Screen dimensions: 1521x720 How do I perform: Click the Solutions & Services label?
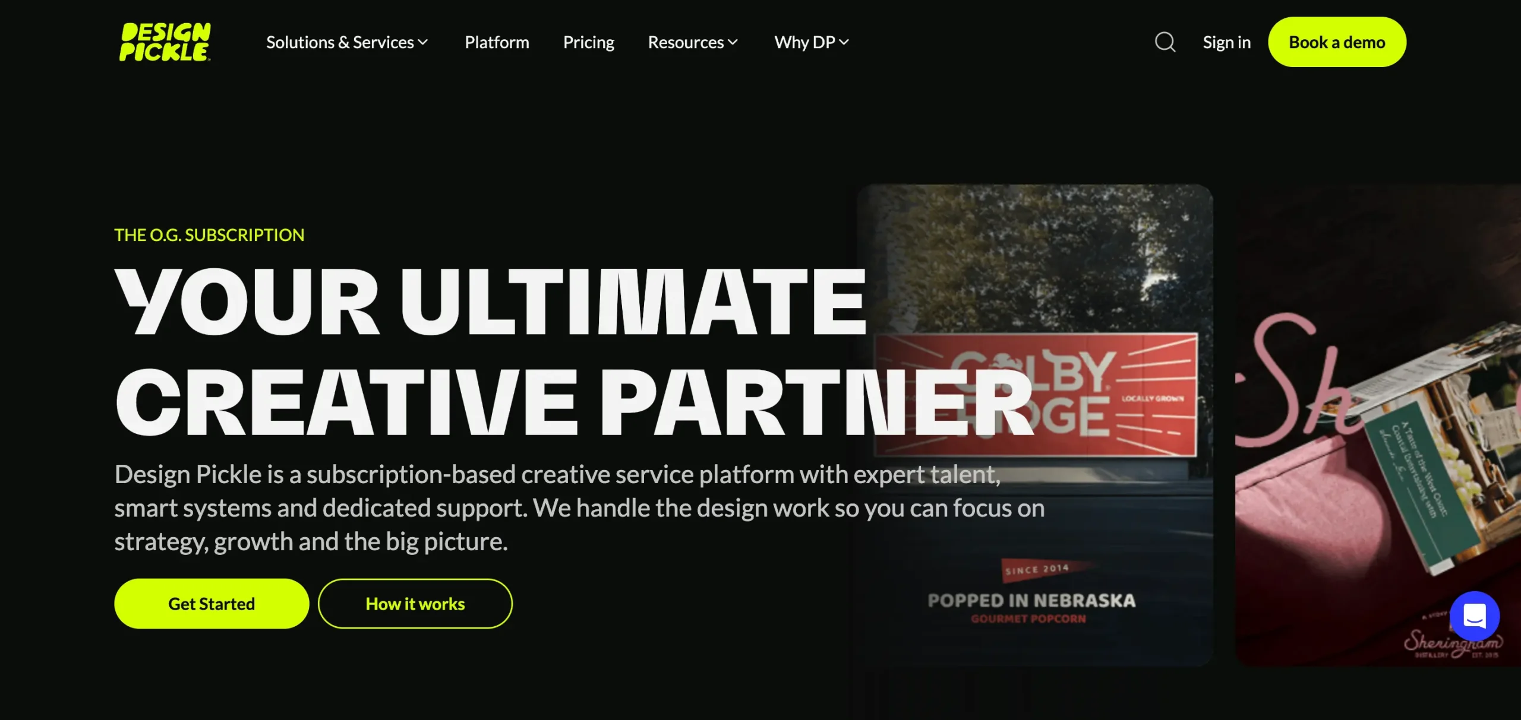pos(340,42)
